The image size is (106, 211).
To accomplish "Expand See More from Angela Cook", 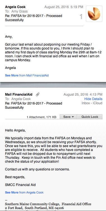I will tap(24, 192).
